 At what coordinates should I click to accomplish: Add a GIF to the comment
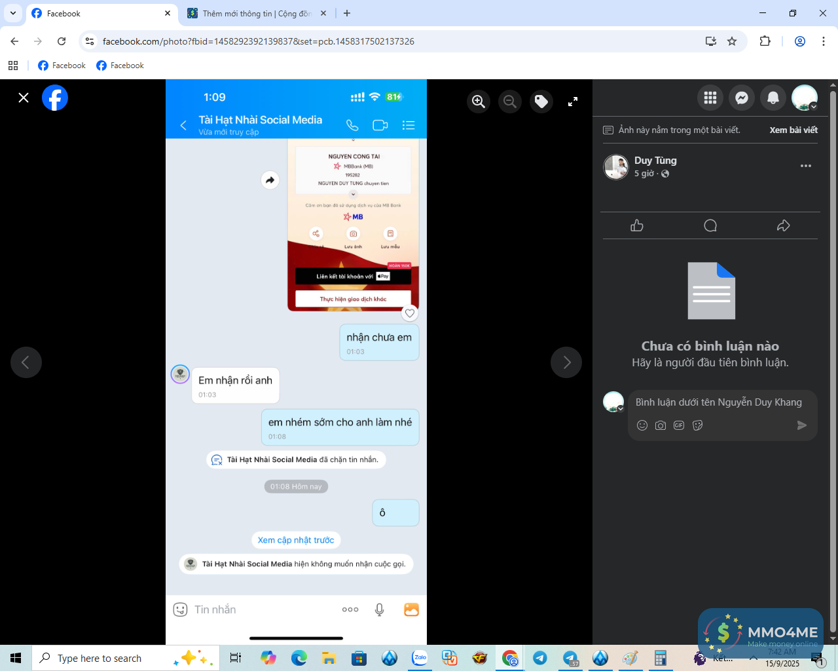pyautogui.click(x=679, y=425)
